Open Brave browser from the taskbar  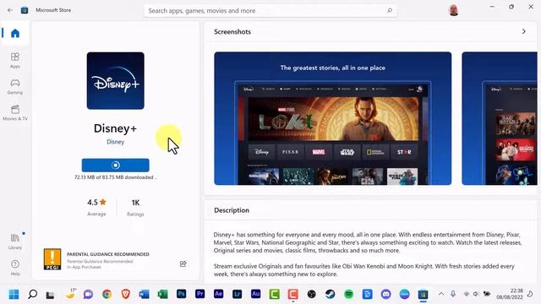[x=126, y=294]
